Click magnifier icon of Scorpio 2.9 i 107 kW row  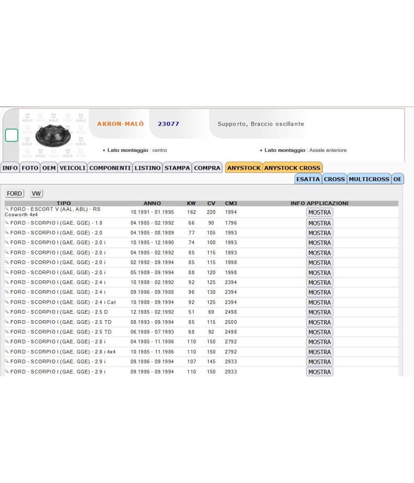tap(7, 361)
